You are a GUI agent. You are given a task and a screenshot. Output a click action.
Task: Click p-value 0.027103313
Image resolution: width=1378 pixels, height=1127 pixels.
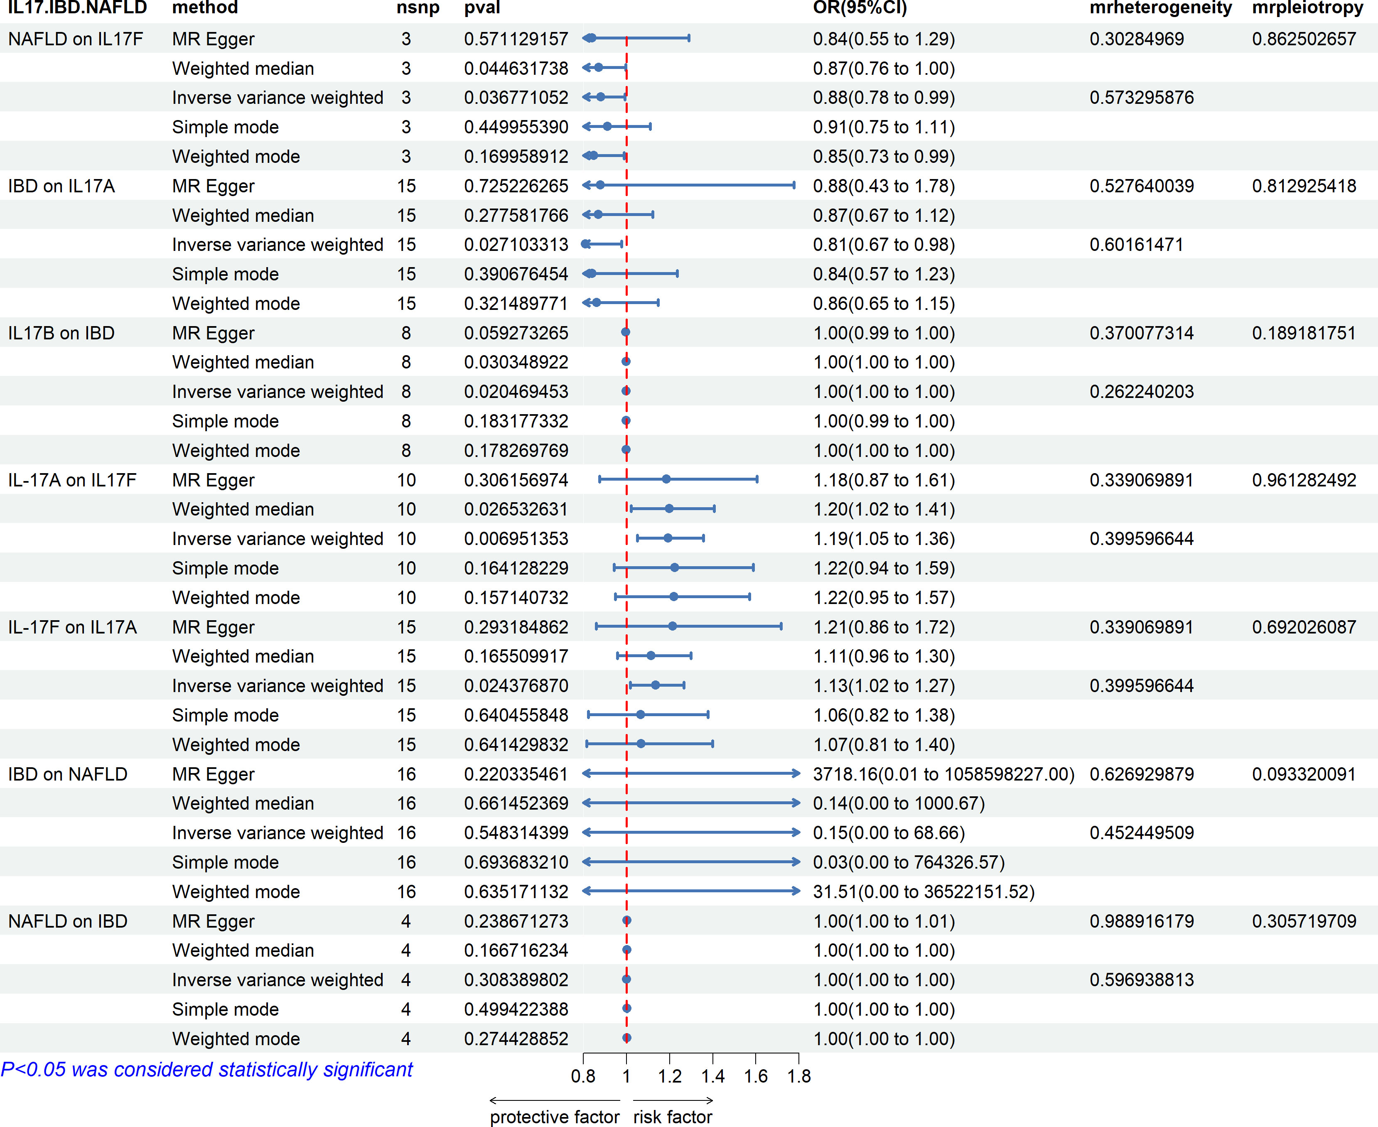point(516,245)
